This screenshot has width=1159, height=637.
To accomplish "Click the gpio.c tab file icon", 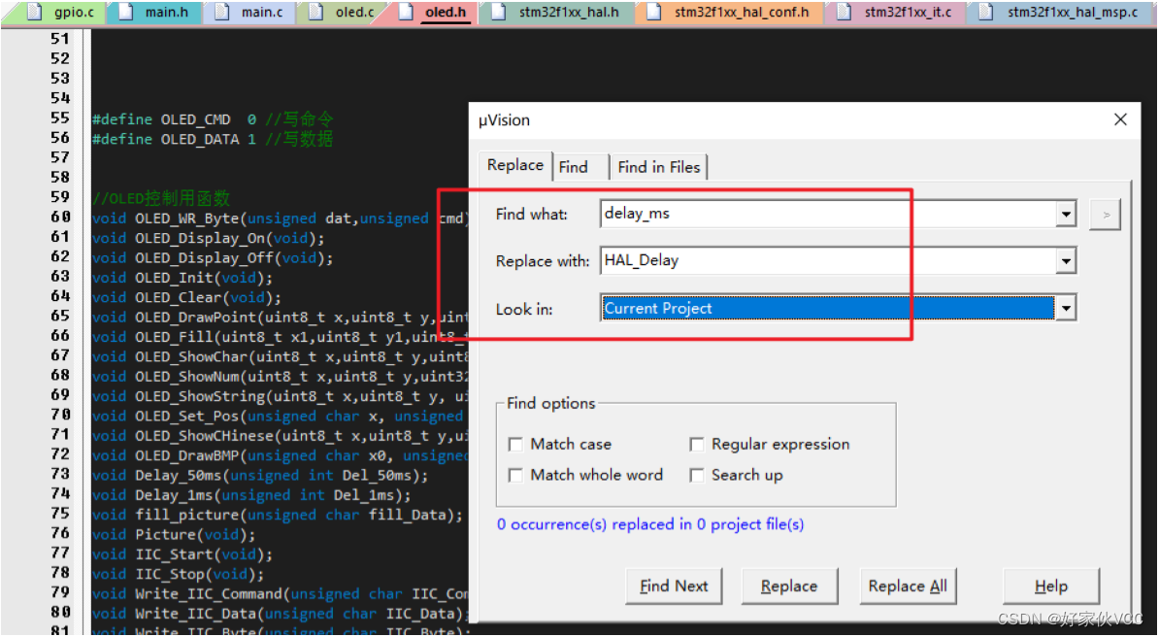I will 34,12.
